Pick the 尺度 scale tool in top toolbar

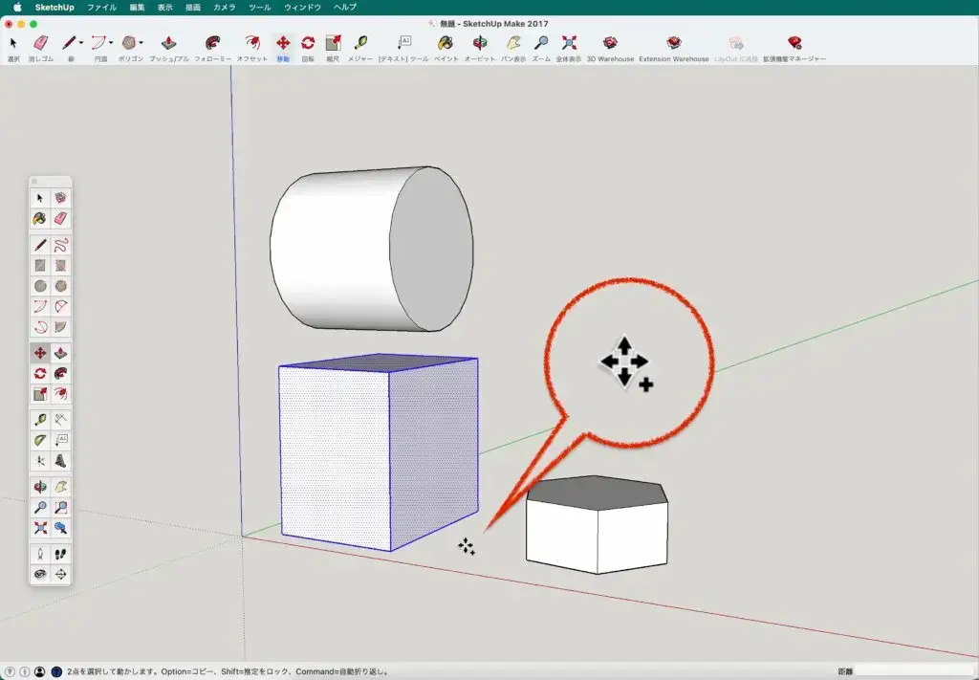click(x=333, y=43)
